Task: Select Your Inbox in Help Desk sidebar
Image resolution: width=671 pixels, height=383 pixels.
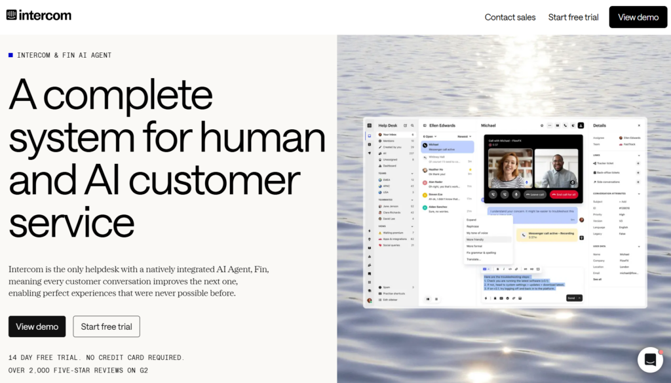Action: coord(396,134)
